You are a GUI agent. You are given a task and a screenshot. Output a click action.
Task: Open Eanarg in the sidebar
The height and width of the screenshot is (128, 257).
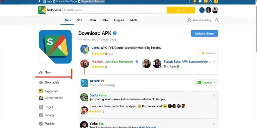(x=49, y=115)
